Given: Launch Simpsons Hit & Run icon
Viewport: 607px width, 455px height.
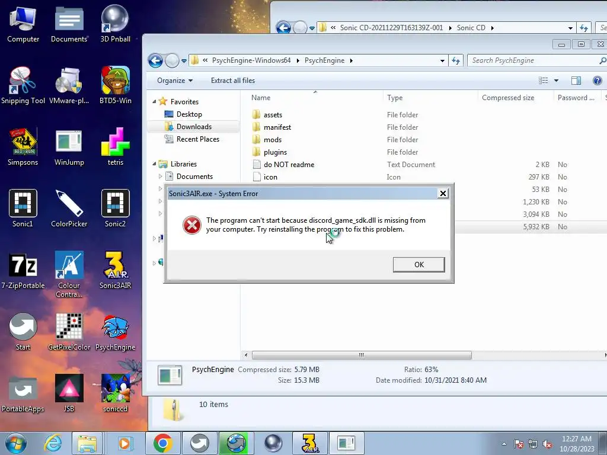Looking at the screenshot, I should pos(23,147).
